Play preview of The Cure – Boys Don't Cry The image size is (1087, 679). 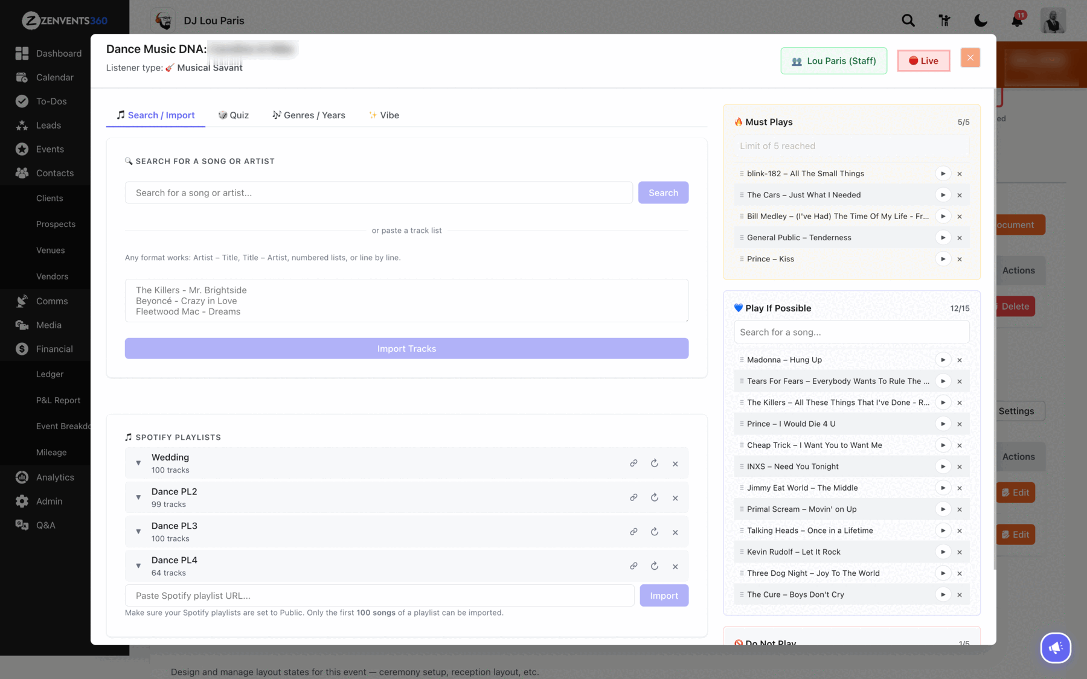[x=943, y=595]
